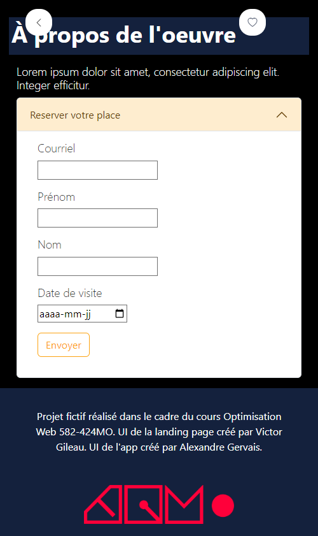Click into the Prénom text box
Viewport: 318px width, 536px height.
coord(97,218)
